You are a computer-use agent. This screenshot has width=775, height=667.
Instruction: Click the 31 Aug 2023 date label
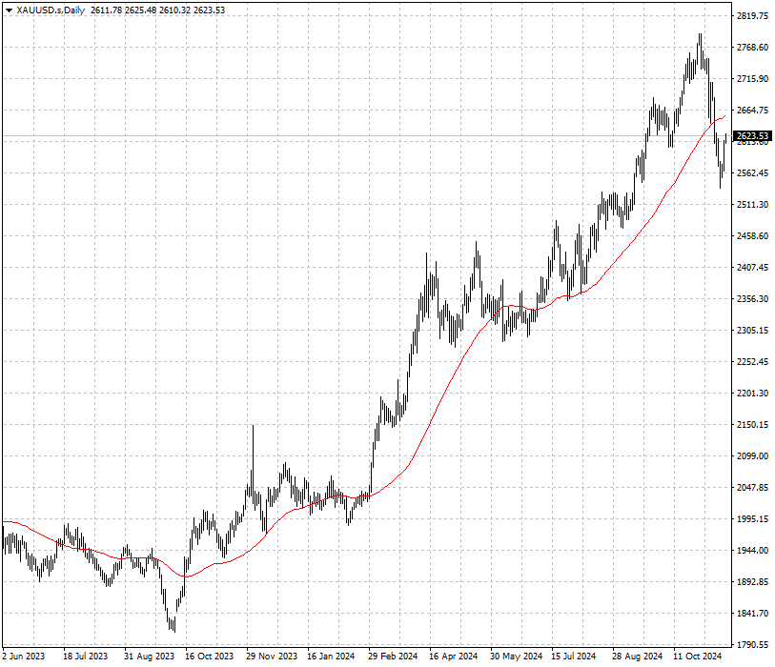149,657
